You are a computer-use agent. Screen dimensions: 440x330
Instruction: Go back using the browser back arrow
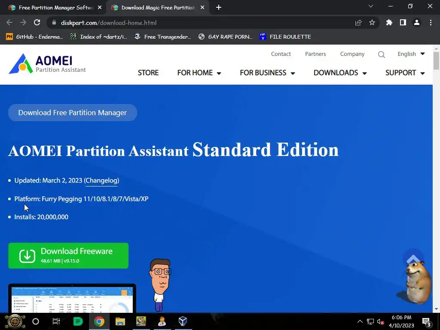point(9,23)
